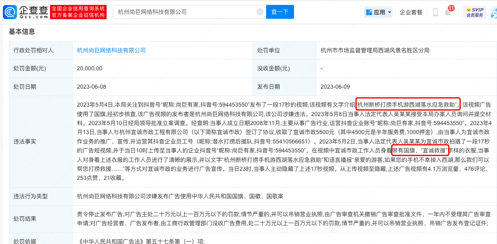Select the 行政处罚相对人 label cell
This screenshot has width=497, height=244.
(41, 51)
